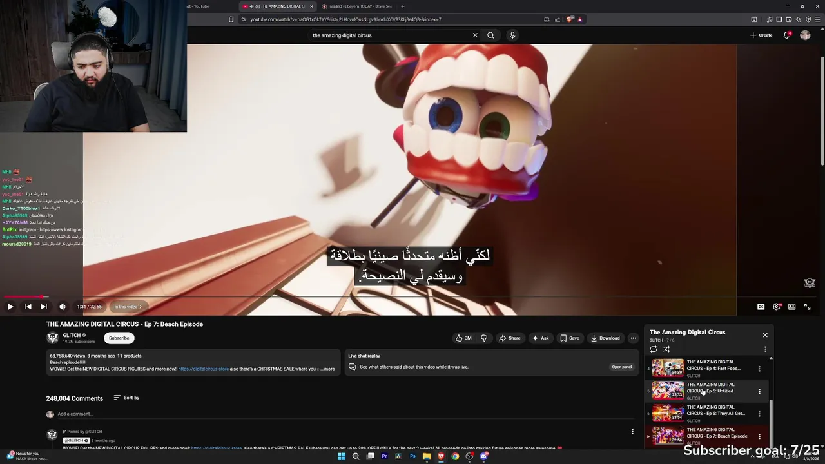Expand description with ...more
Screen dimensions: 825x464
click(328, 369)
